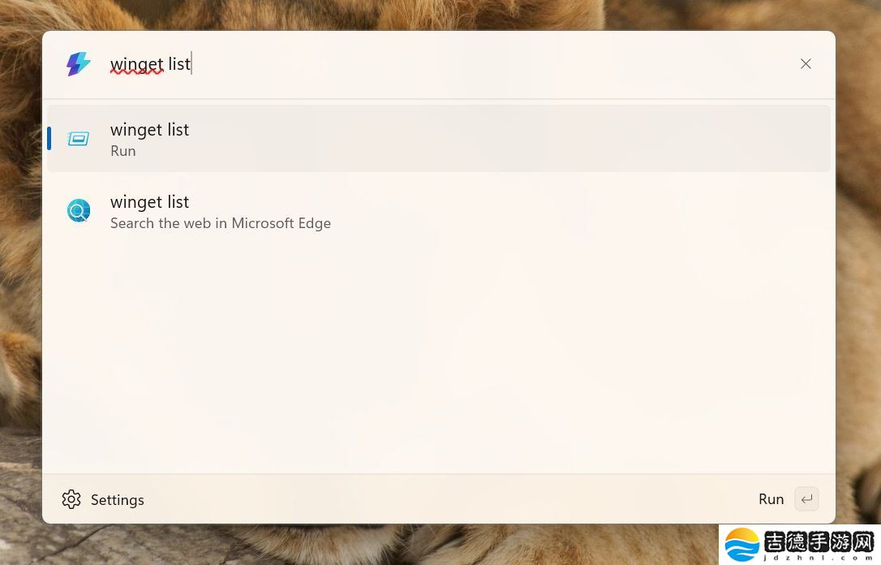Screen dimensions: 881x565
Task: Click the underlined word "winget" in the search box
Action: (x=137, y=64)
